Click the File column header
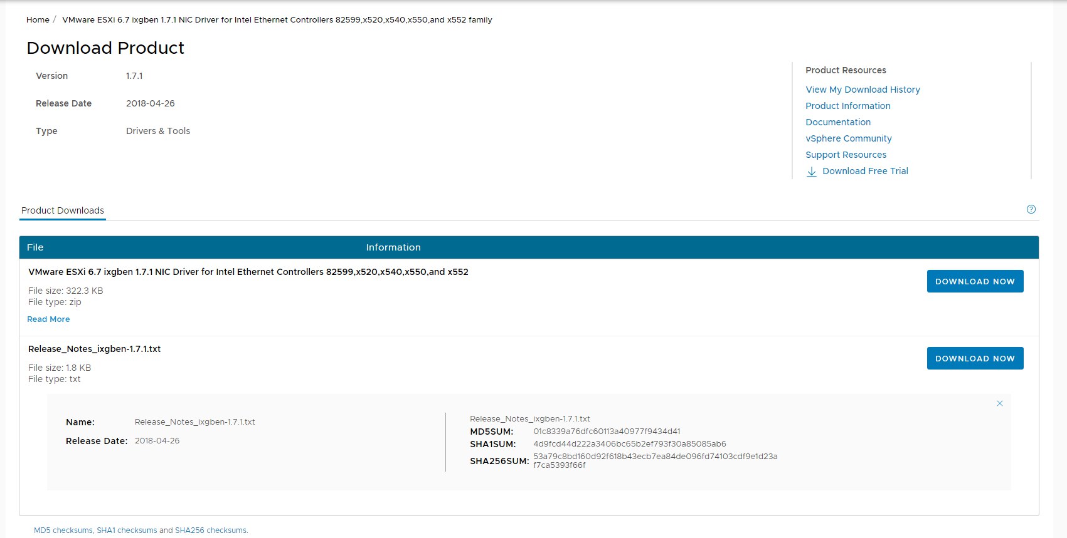The height and width of the screenshot is (538, 1067). 35,247
